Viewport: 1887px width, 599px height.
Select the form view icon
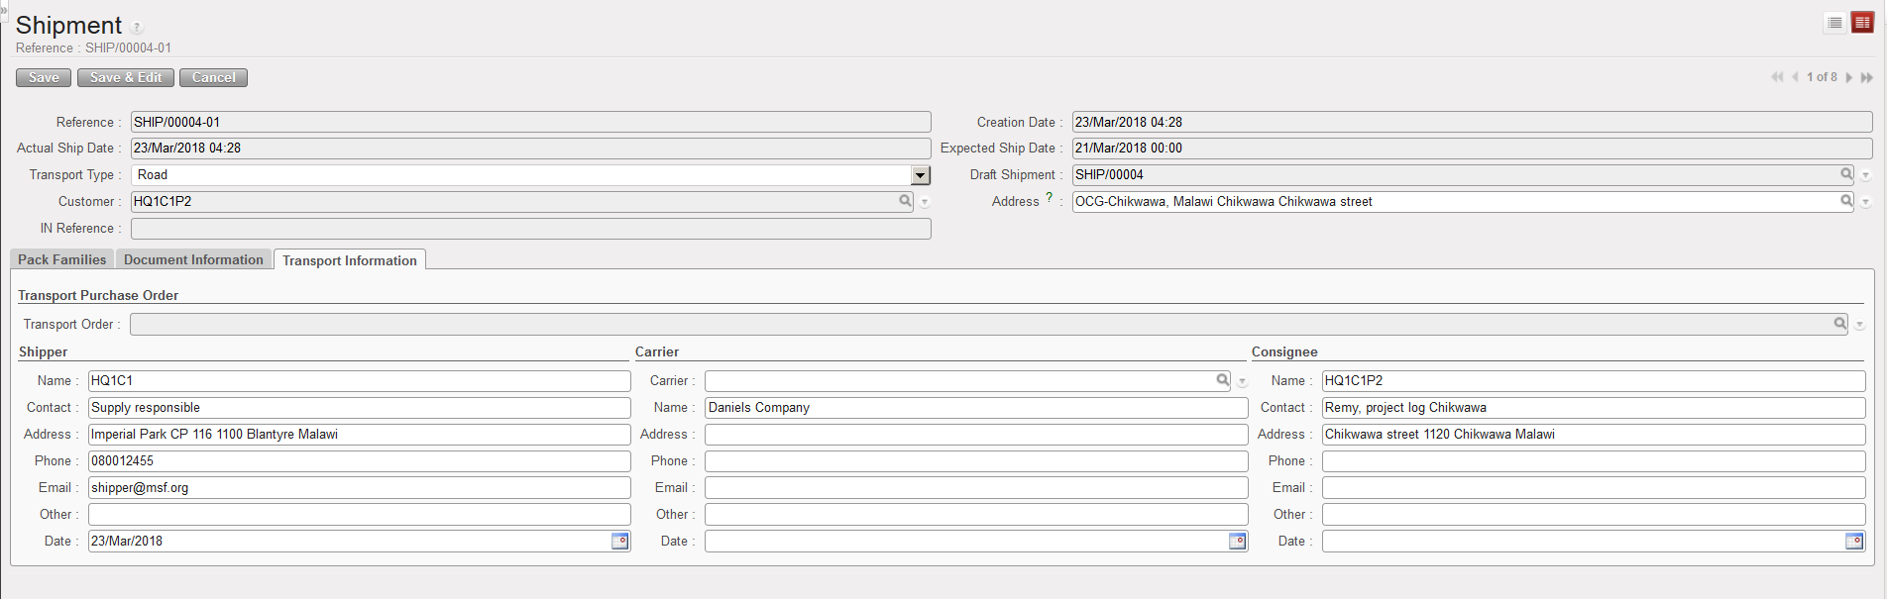point(1862,23)
